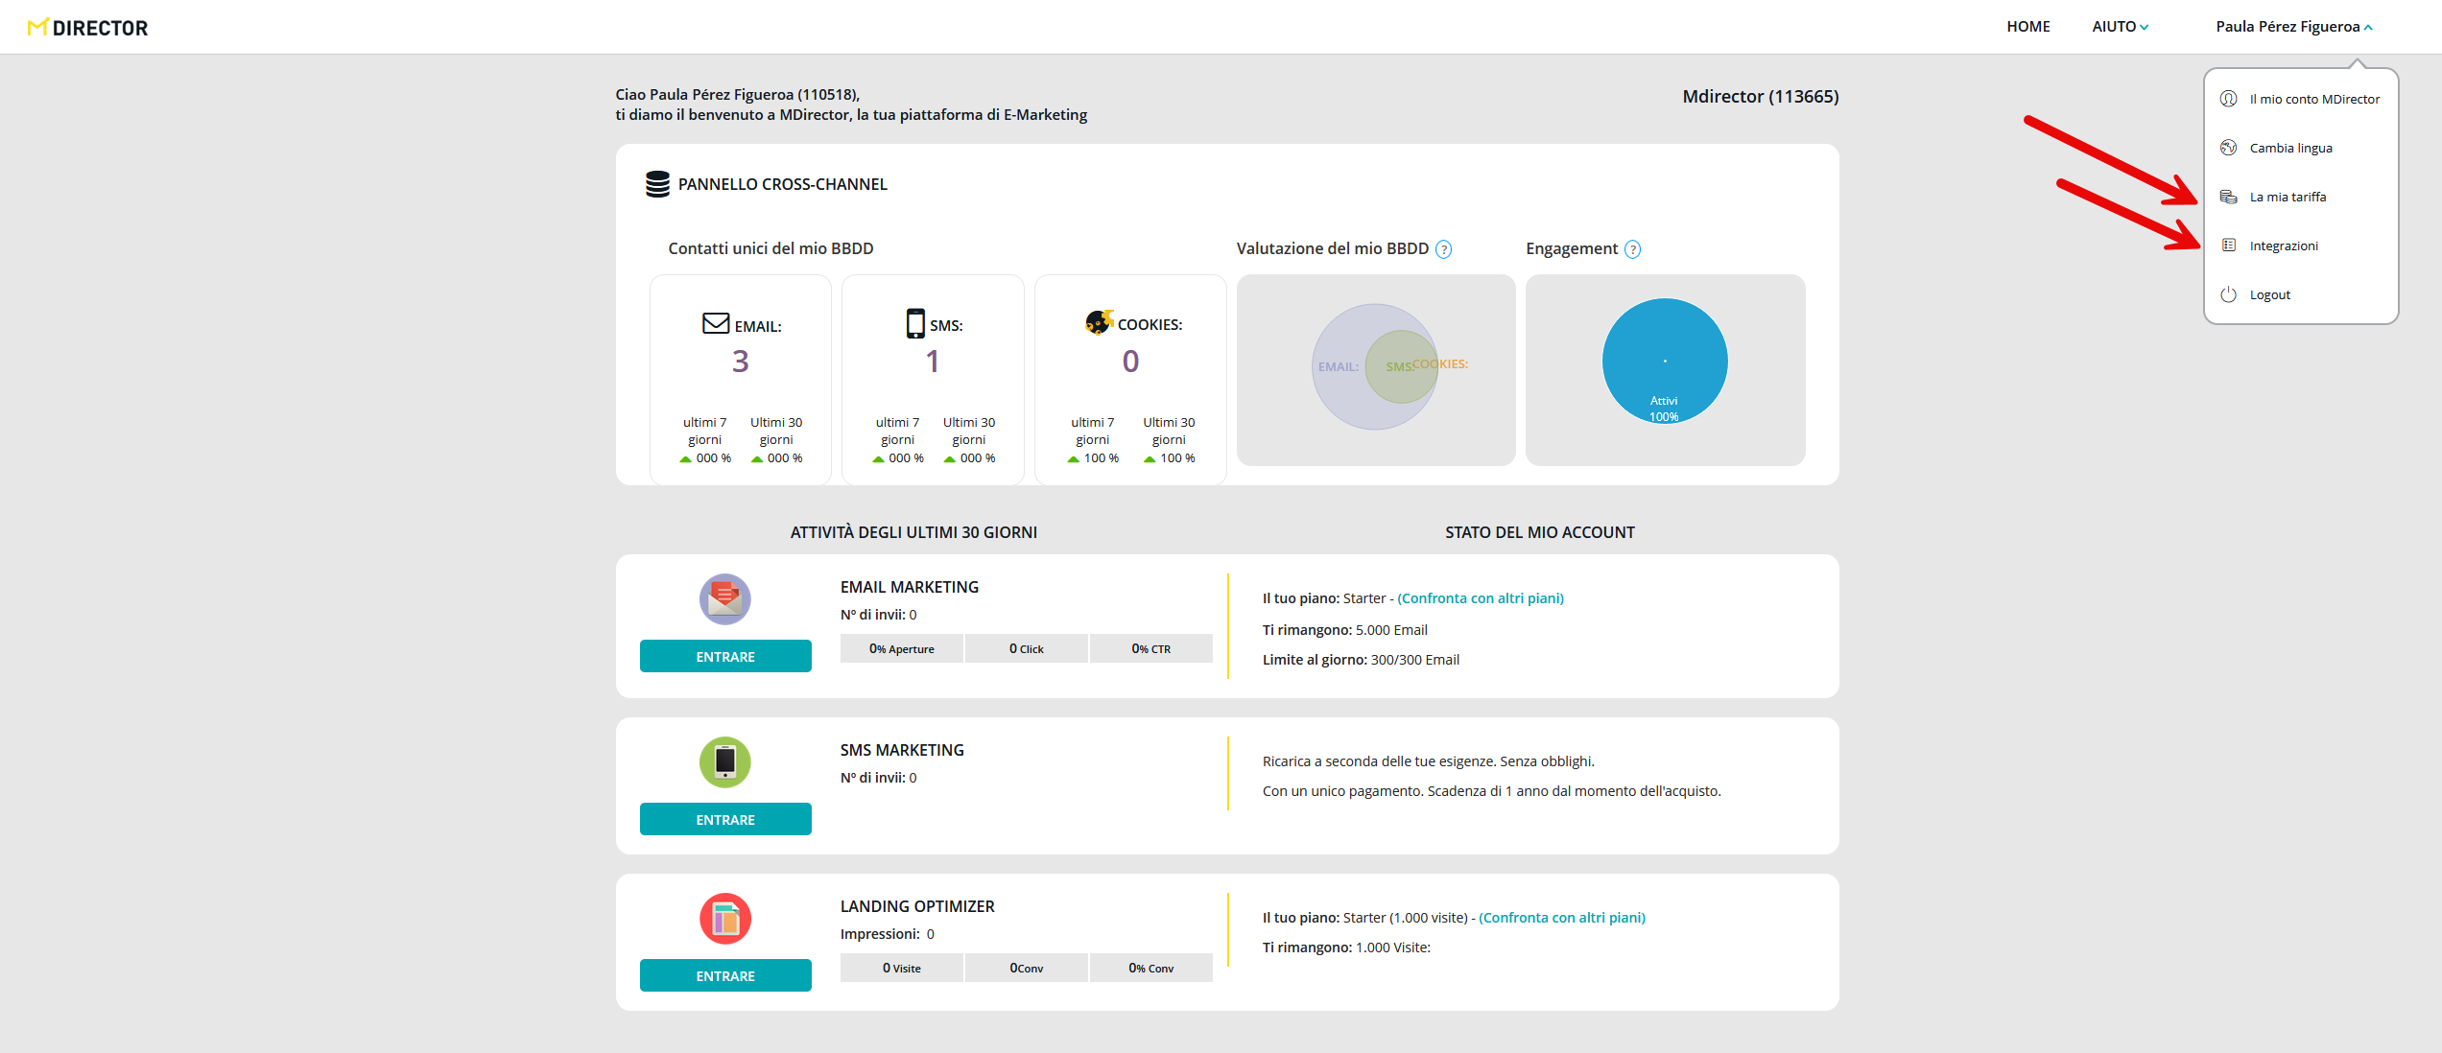2442x1053 pixels.
Task: Select Cambia lingua from user menu
Action: 2290,148
